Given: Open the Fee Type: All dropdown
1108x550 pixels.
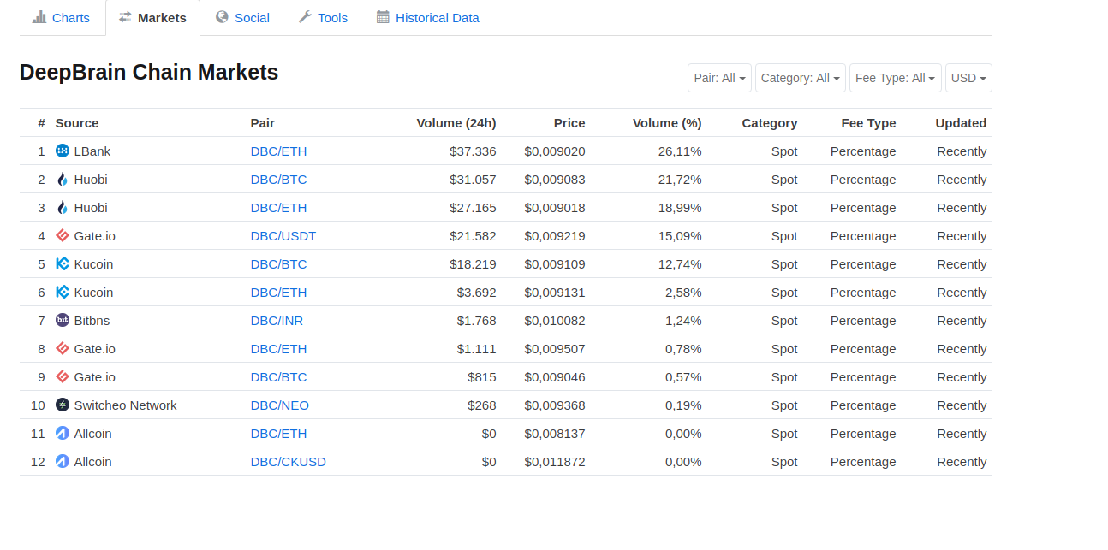Looking at the screenshot, I should click(x=896, y=78).
